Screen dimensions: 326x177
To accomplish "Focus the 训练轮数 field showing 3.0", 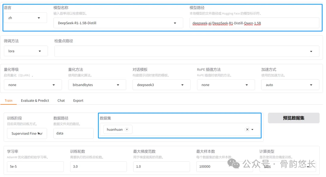I will point(98,167).
